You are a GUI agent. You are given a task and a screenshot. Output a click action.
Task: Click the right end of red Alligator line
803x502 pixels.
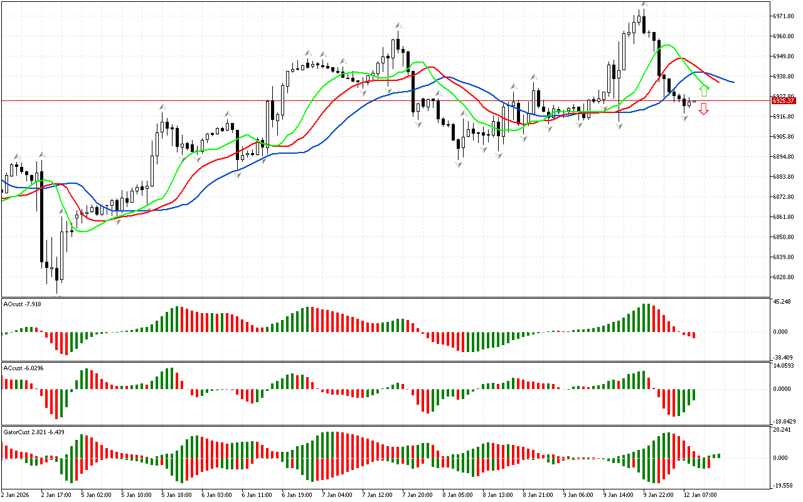[x=719, y=82]
